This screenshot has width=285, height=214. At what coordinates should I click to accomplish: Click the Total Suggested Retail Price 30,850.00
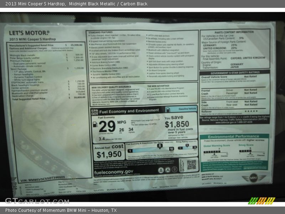79,97
